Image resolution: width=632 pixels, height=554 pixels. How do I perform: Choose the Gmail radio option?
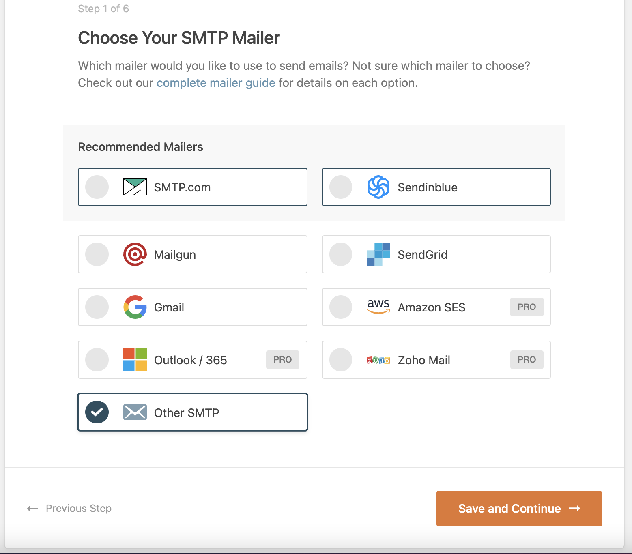click(x=97, y=307)
